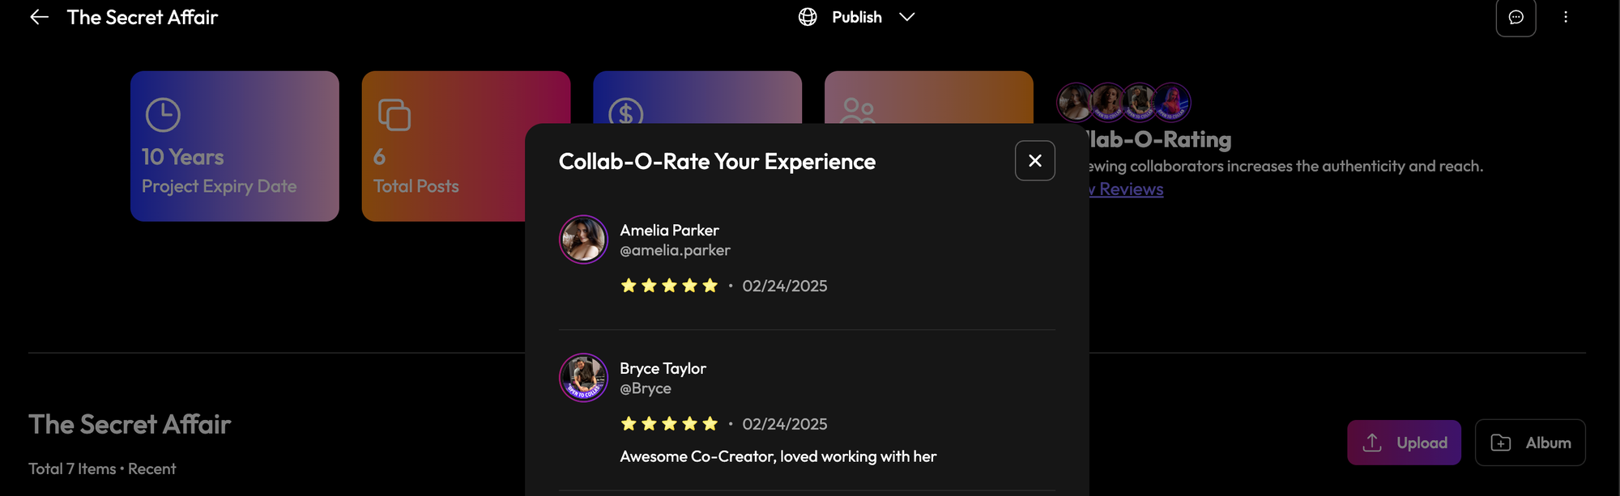Click the Upload button
The image size is (1620, 496).
pyautogui.click(x=1404, y=443)
